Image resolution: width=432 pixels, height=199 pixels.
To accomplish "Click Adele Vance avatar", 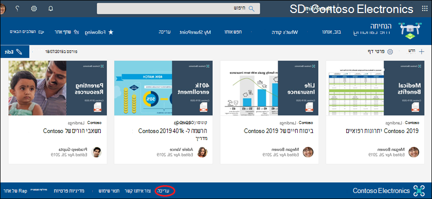I will [x=202, y=152].
